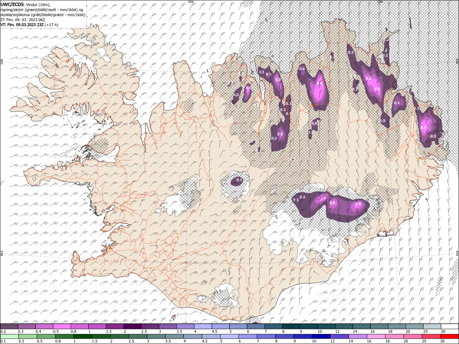Screen dimensions: 459x344
Task: Click the snow legend swatch for 0.2–0.3 mm
Action: 9,326
